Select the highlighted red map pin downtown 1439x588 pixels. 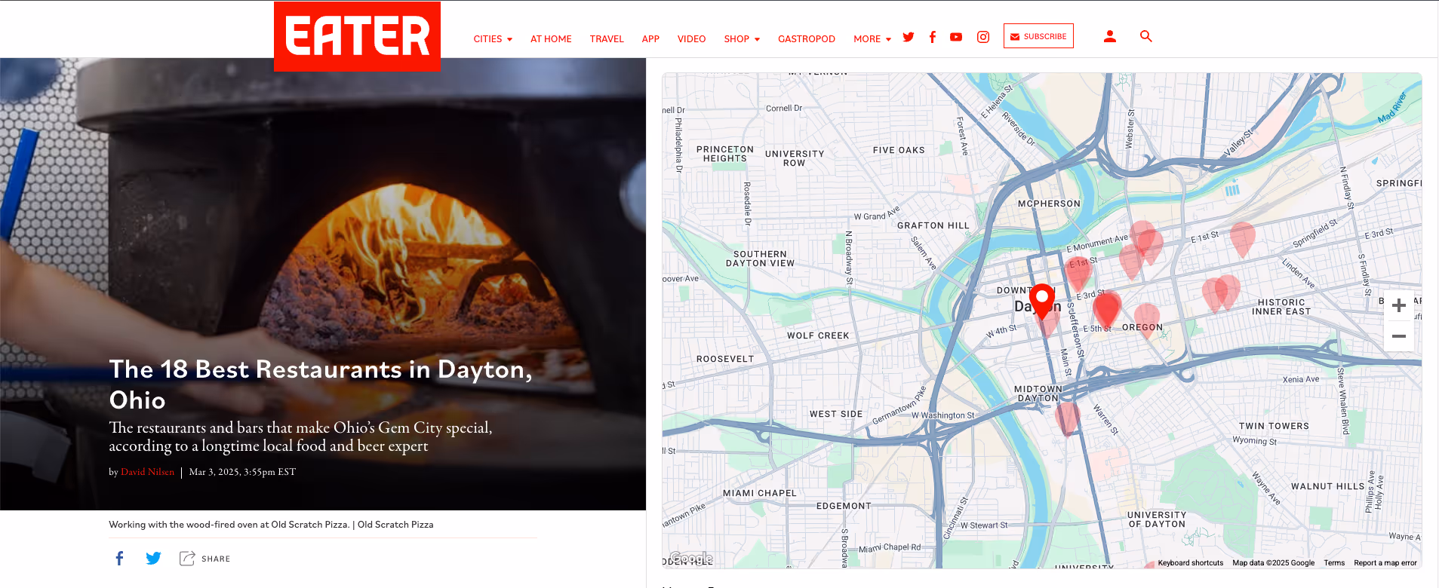coord(1042,300)
